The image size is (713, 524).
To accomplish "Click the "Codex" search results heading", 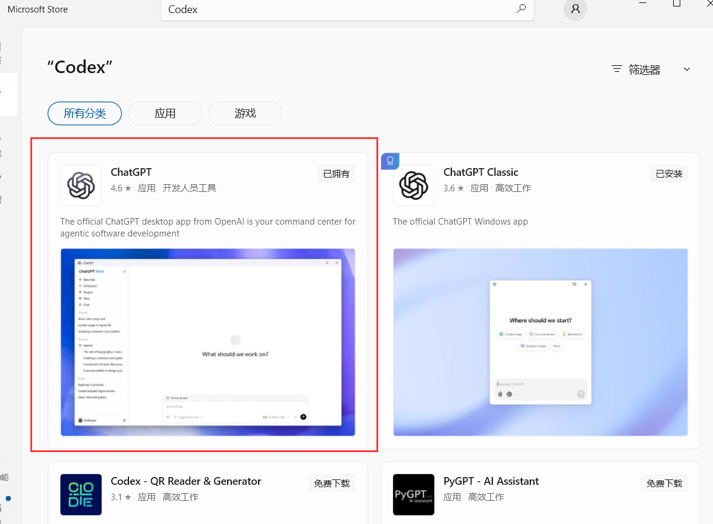I will [80, 67].
